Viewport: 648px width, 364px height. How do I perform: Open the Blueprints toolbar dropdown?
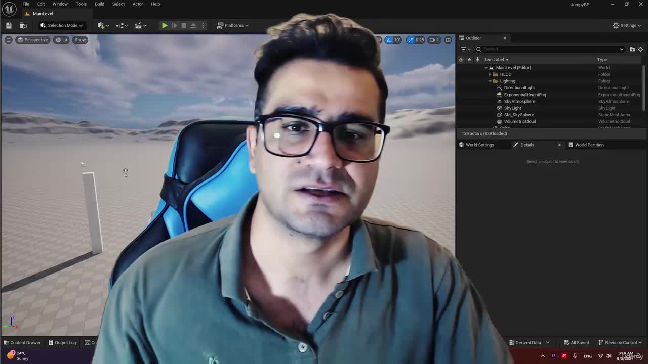tap(121, 25)
